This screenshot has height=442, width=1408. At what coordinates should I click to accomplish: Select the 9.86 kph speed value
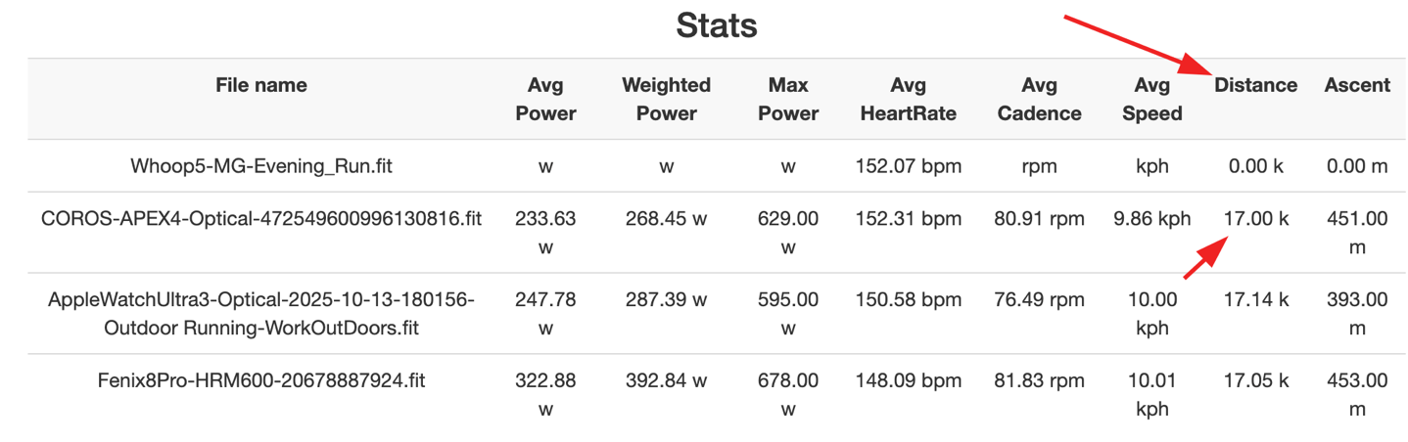click(x=1152, y=219)
